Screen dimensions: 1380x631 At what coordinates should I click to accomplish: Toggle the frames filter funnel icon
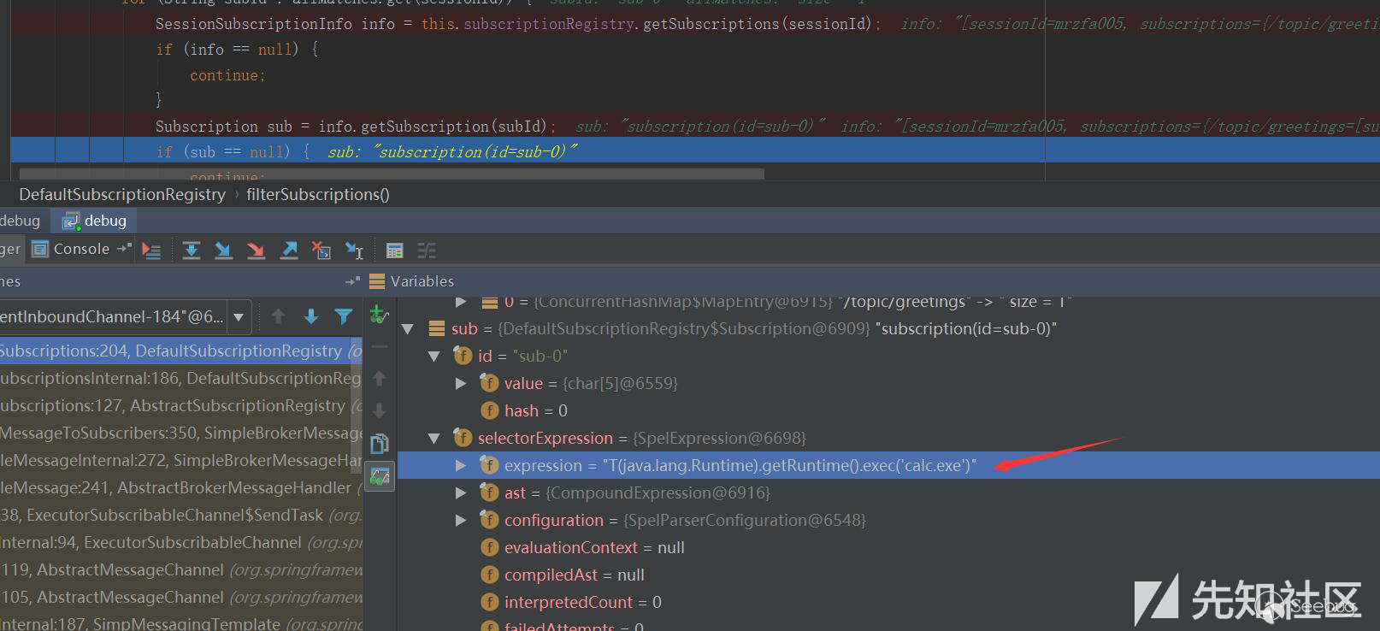[x=344, y=317]
